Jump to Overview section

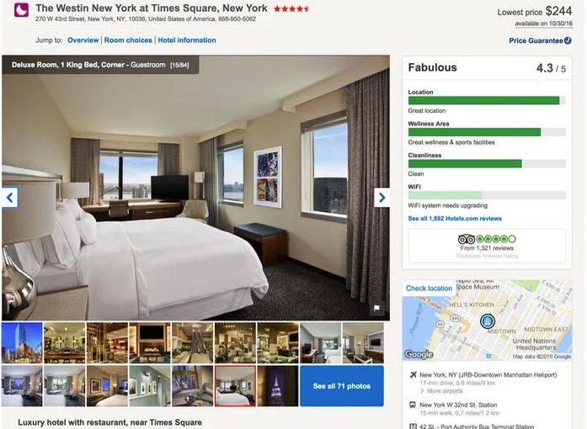tap(83, 40)
